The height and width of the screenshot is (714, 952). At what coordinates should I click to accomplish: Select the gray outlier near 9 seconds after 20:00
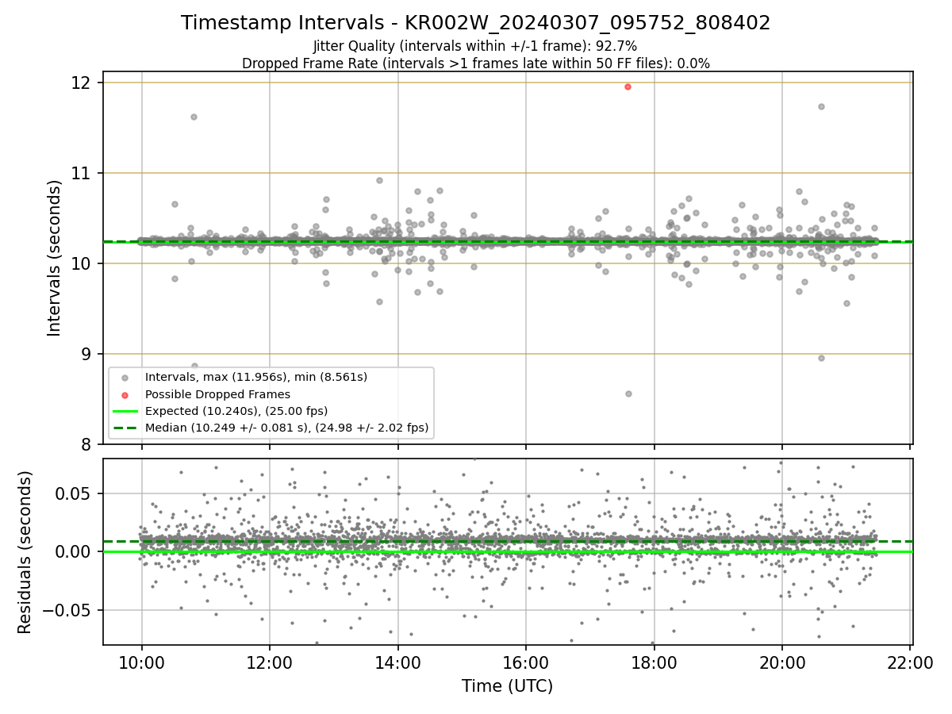[821, 358]
